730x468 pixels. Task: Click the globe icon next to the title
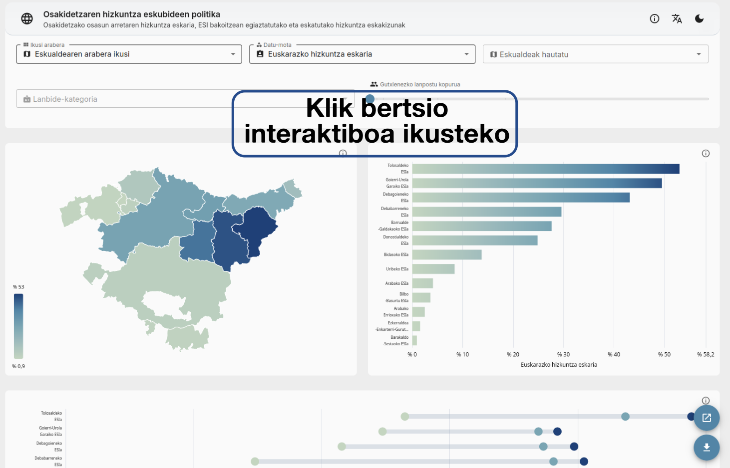pos(26,18)
